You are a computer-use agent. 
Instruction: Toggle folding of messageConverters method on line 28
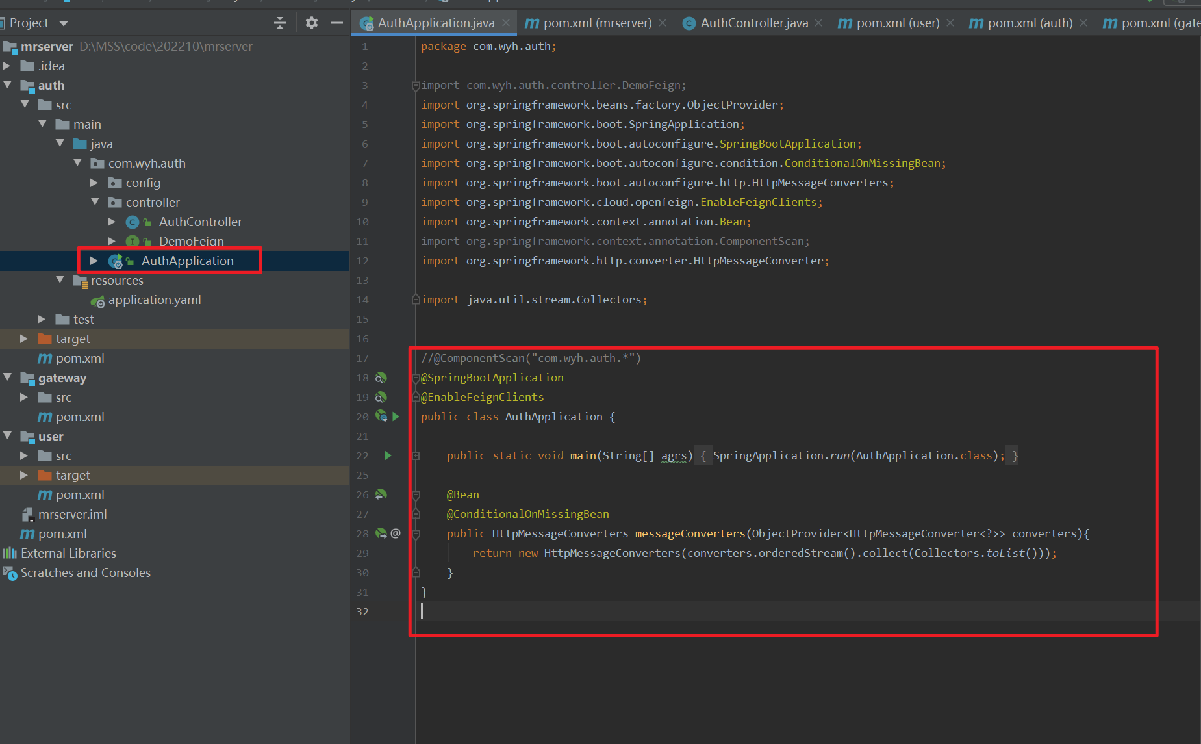coord(416,533)
